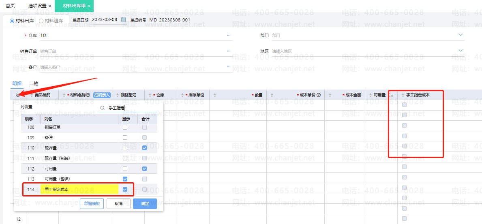Open the 明细 sub-tab
This screenshot has height=224, width=482.
pyautogui.click(x=17, y=83)
